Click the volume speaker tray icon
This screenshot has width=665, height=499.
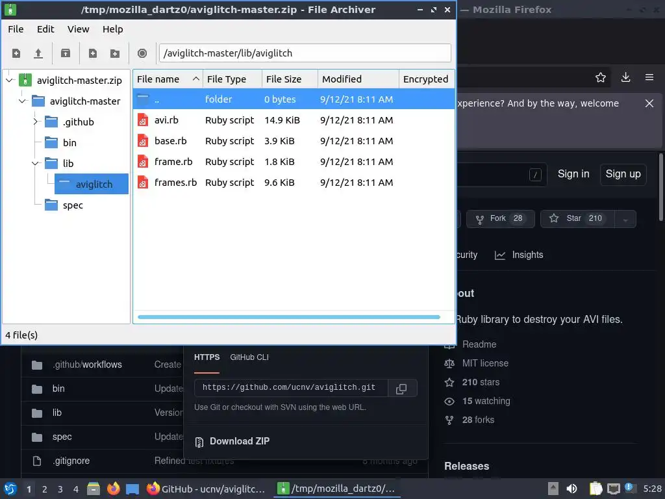pyautogui.click(x=571, y=489)
